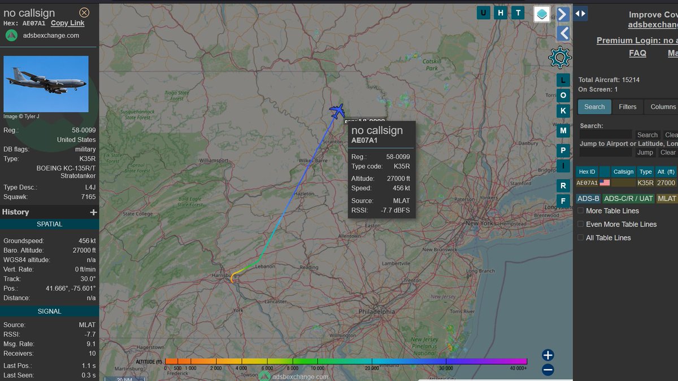Image resolution: width=678 pixels, height=381 pixels.
Task: Click the SPATIAL section header
Action: click(x=50, y=224)
